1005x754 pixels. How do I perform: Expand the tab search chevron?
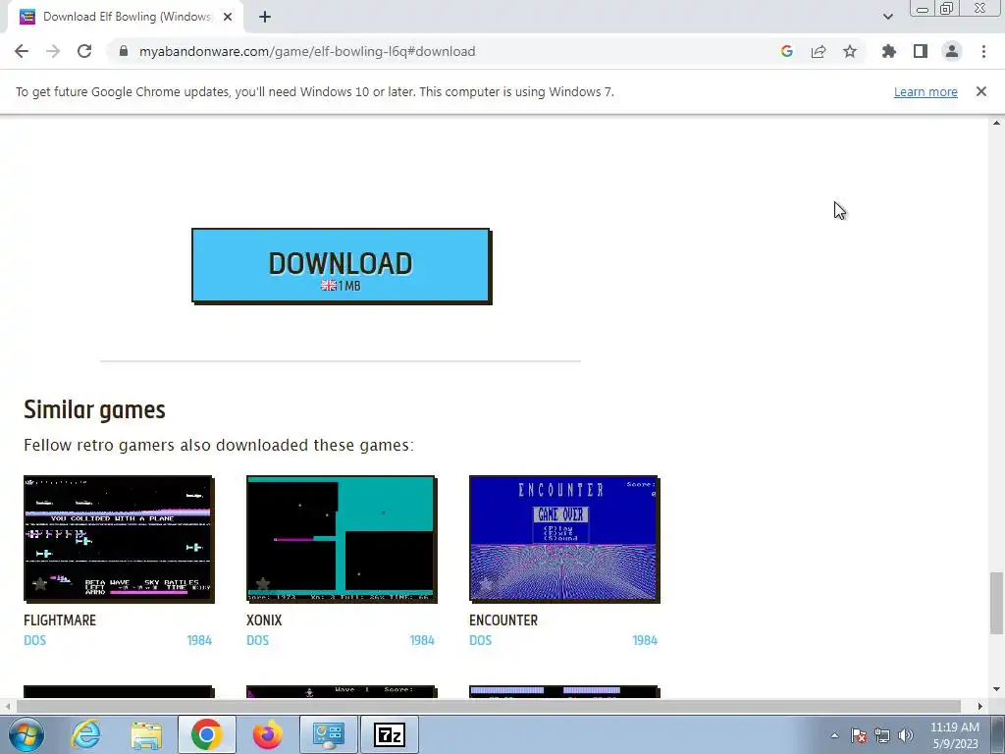point(887,17)
